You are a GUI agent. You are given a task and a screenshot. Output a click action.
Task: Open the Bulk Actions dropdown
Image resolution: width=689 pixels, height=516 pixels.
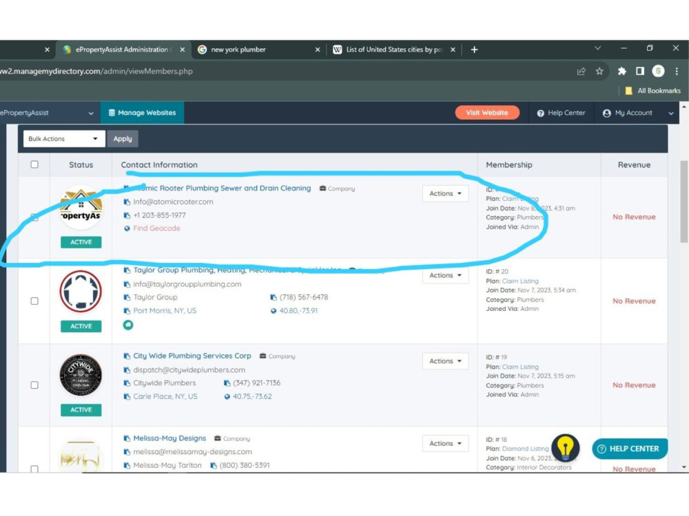64,139
